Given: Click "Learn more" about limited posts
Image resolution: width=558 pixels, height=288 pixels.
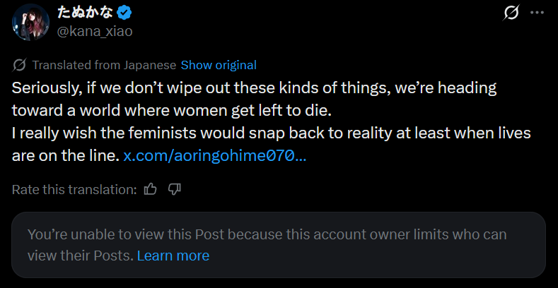Looking at the screenshot, I should [173, 256].
